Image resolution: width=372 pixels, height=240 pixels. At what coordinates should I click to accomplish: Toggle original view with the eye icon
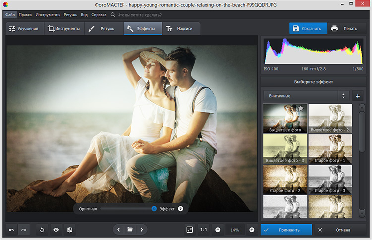pos(56,230)
